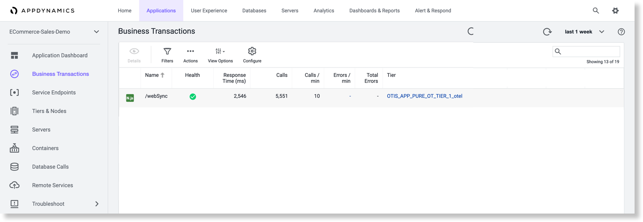Click the sort arrow beside Name

point(163,75)
